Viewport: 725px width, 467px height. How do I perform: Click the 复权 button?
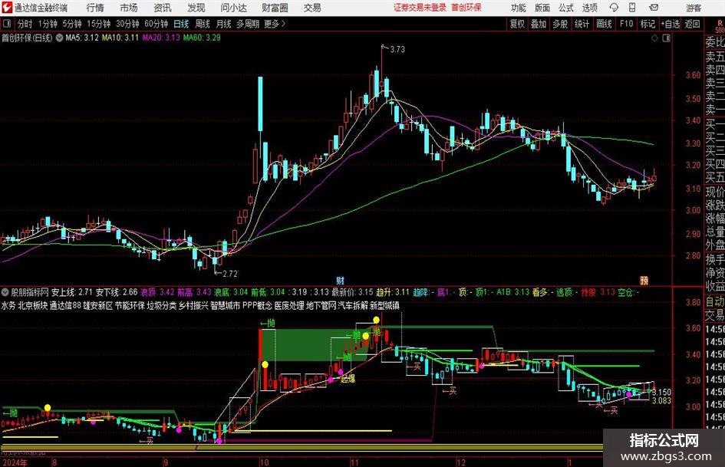pos(517,24)
